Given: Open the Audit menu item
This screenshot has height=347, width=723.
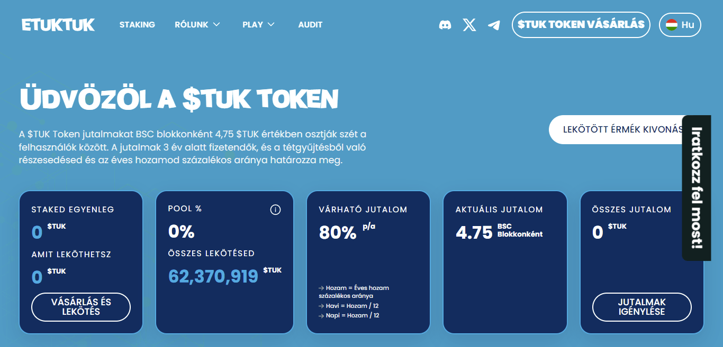Looking at the screenshot, I should pyautogui.click(x=310, y=25).
